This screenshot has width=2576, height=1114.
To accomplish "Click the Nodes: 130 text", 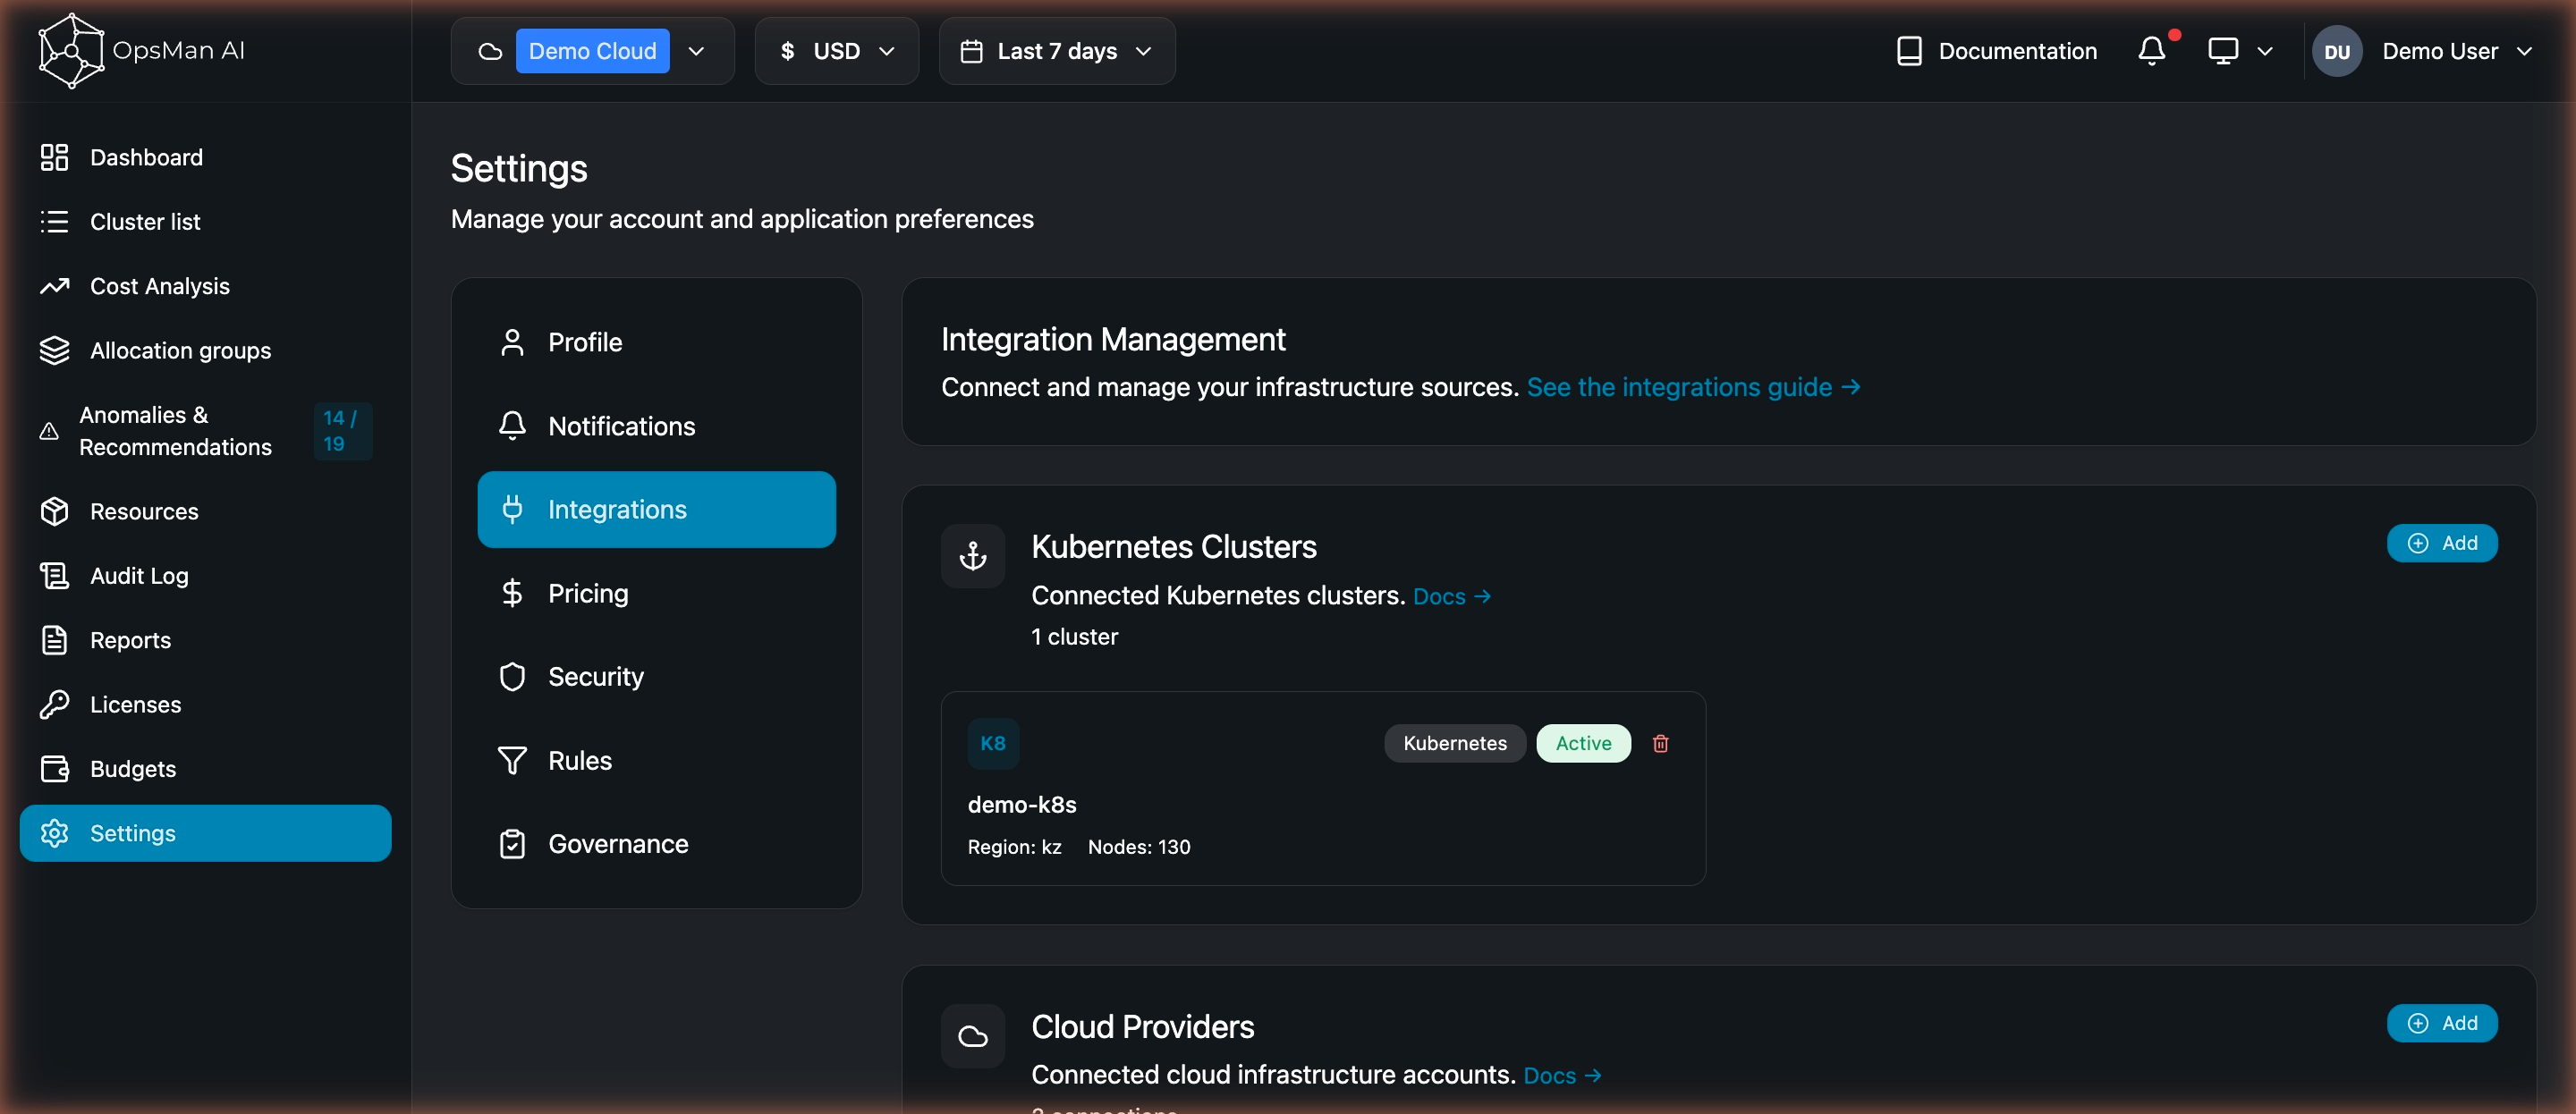I will point(1139,847).
